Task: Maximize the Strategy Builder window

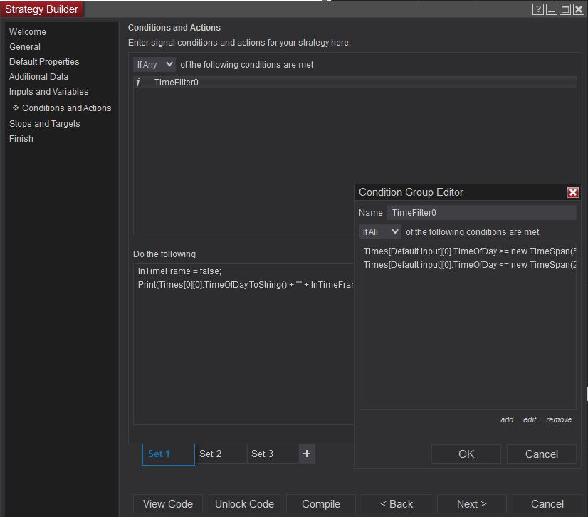Action: coord(565,9)
